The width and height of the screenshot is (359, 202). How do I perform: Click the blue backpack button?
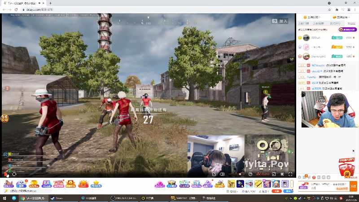289,191
